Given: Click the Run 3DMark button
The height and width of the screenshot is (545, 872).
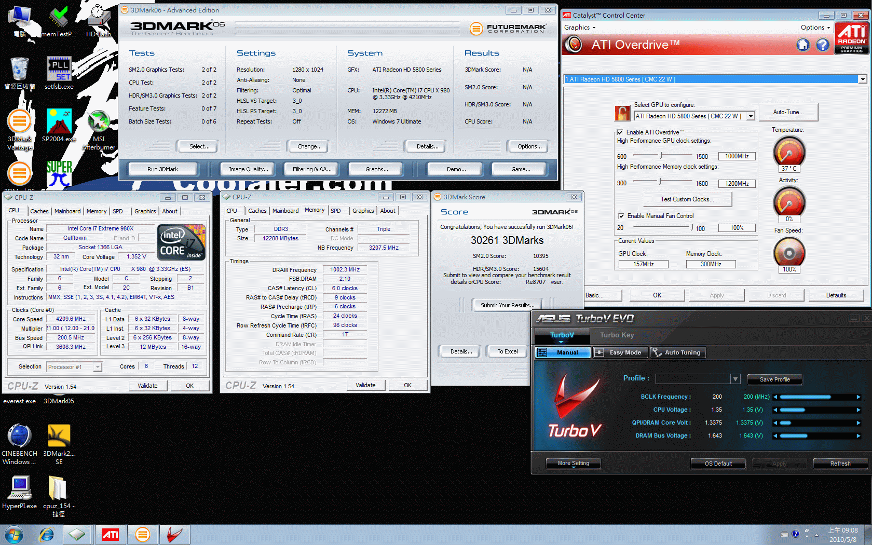Looking at the screenshot, I should click(x=162, y=169).
